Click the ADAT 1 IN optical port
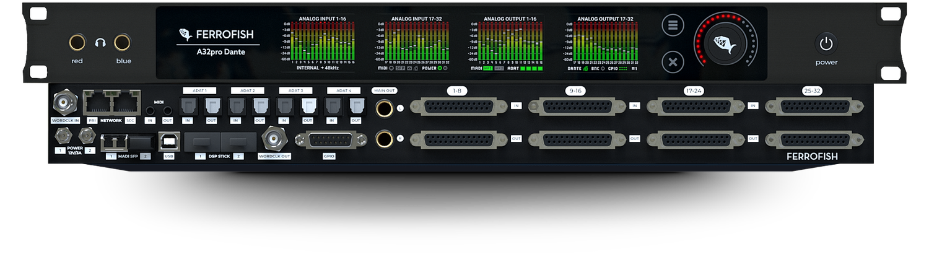Screen dimensions: 929x254 [x=188, y=107]
